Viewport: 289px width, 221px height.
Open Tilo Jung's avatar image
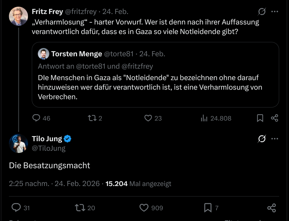18,143
